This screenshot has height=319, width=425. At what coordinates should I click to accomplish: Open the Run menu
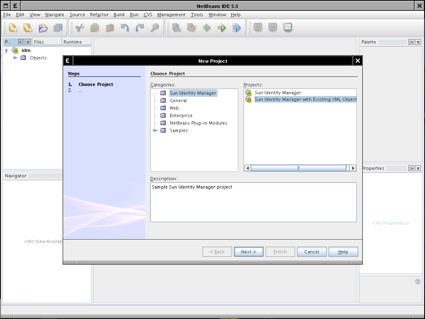click(134, 15)
